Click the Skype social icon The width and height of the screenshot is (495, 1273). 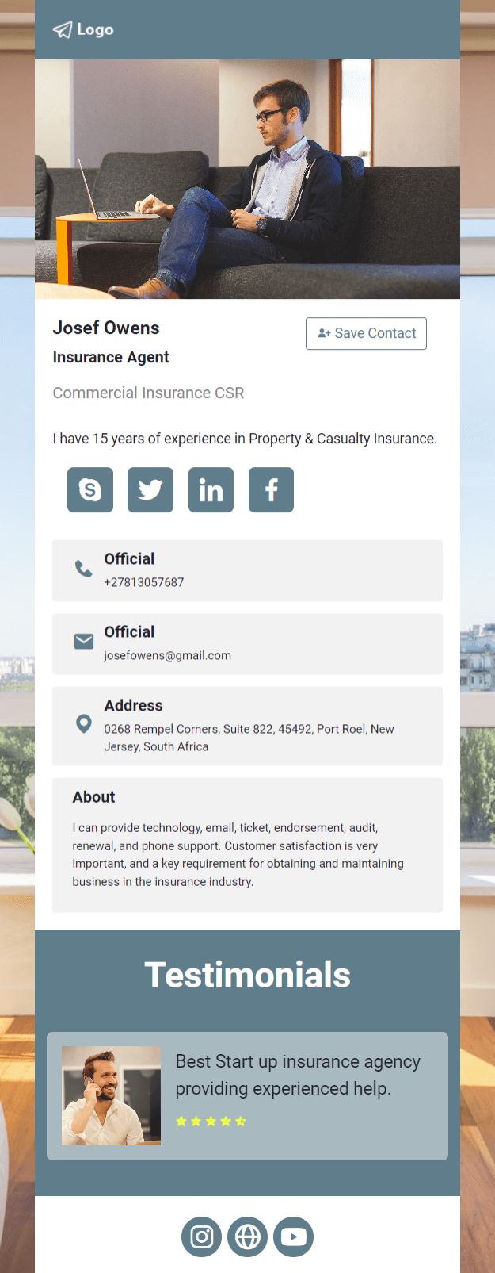pyautogui.click(x=90, y=490)
